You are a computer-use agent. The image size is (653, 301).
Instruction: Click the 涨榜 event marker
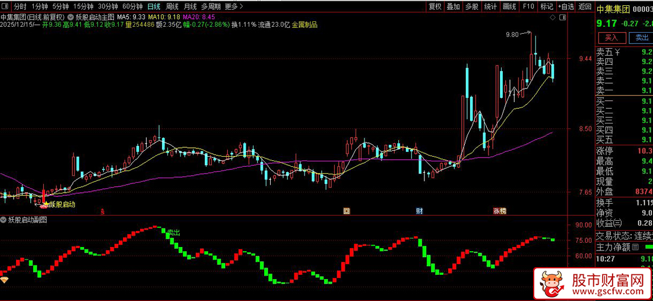499,211
